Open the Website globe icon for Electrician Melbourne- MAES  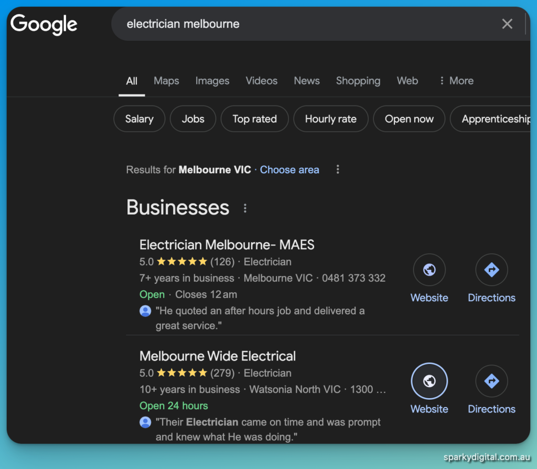(429, 270)
